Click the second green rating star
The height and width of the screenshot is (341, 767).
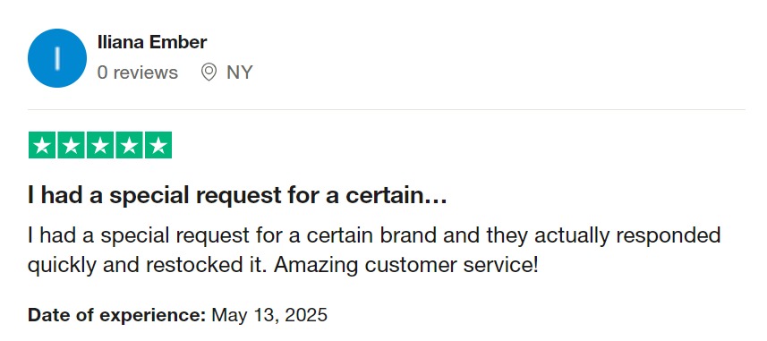71,145
